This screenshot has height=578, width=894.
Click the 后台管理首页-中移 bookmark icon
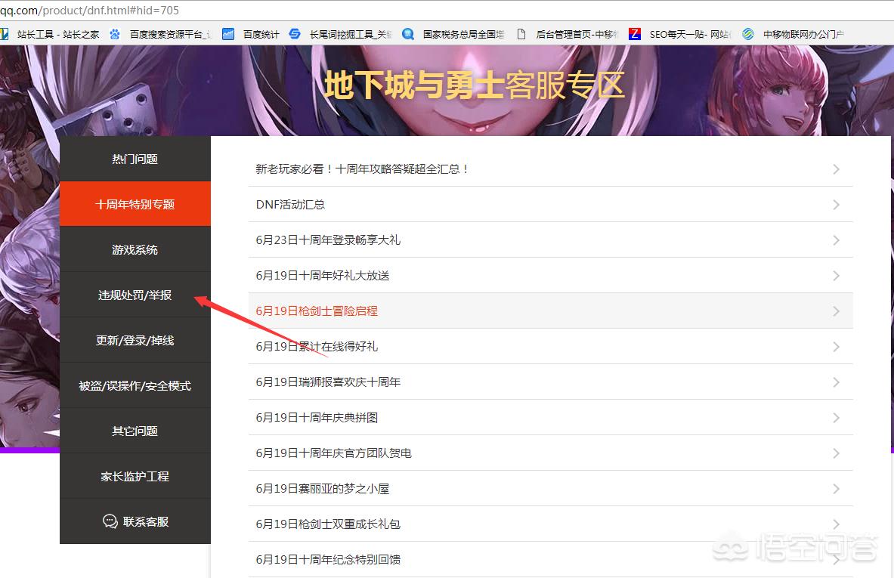(x=520, y=33)
